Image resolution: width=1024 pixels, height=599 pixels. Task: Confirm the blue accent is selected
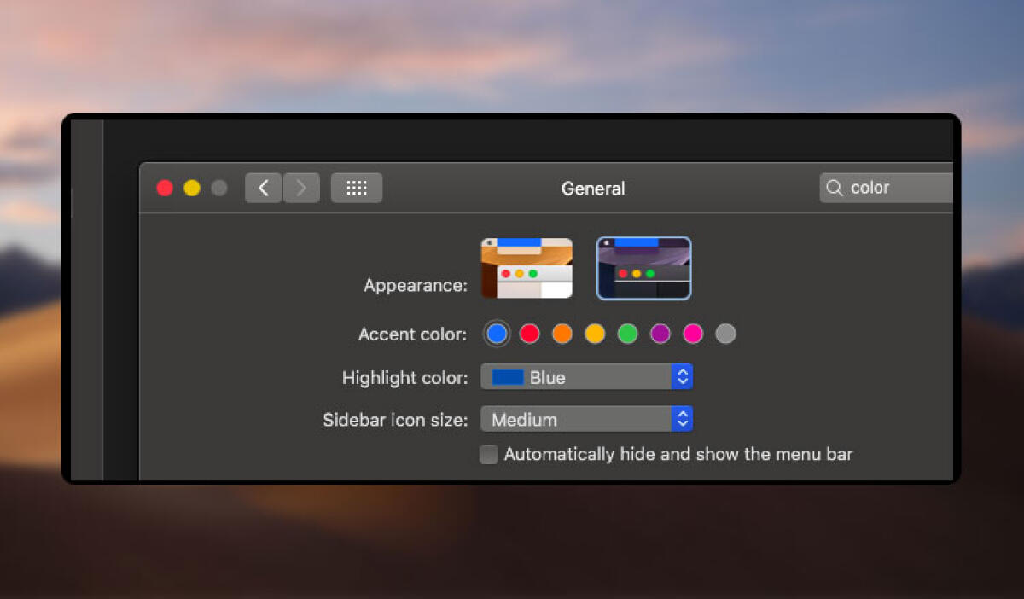click(496, 334)
